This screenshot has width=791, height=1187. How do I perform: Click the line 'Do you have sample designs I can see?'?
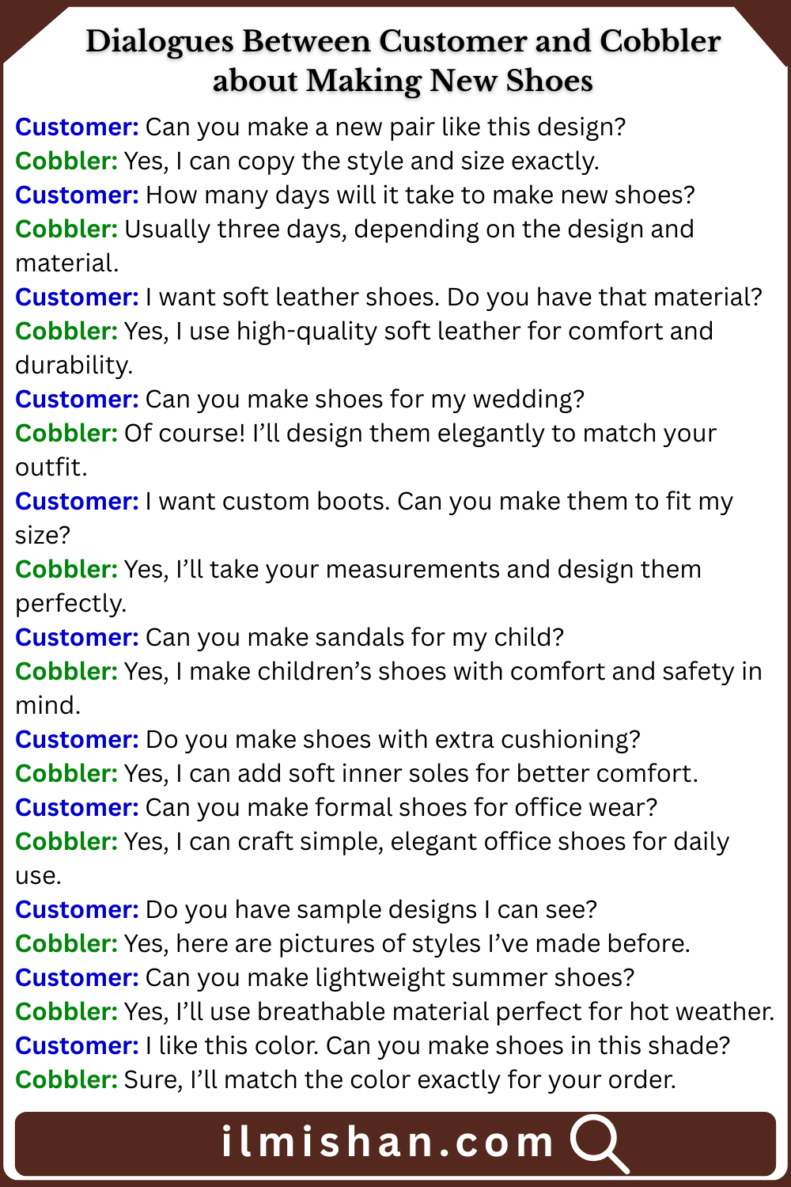coord(371,909)
